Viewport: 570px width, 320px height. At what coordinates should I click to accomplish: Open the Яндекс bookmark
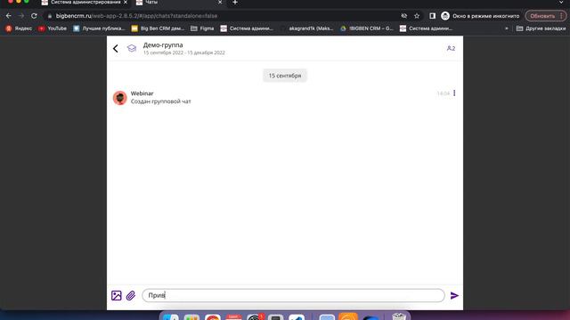pyautogui.click(x=19, y=28)
